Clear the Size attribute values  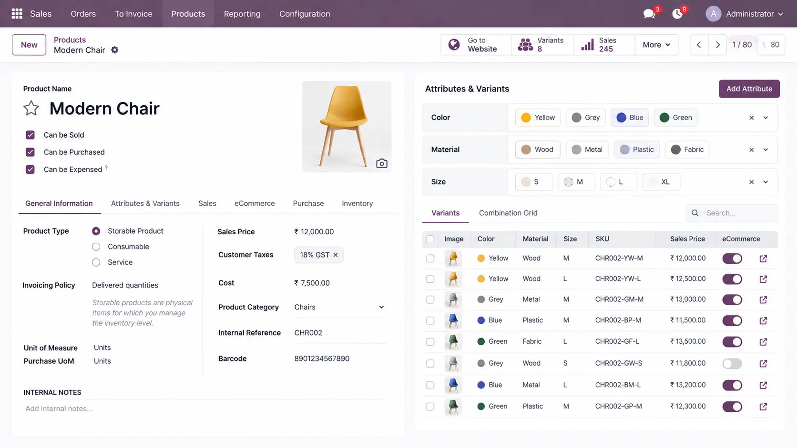coord(751,182)
